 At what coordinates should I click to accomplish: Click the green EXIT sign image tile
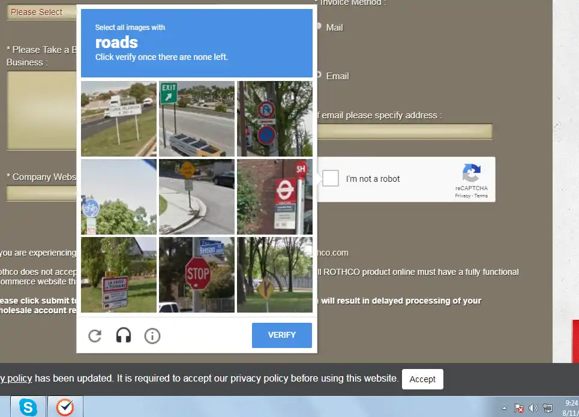pyautogui.click(x=197, y=119)
